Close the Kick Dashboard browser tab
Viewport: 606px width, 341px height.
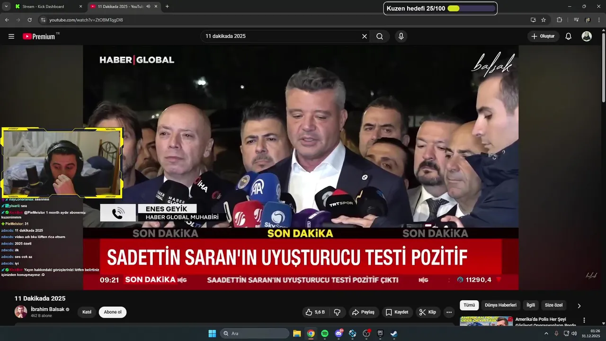(x=80, y=7)
